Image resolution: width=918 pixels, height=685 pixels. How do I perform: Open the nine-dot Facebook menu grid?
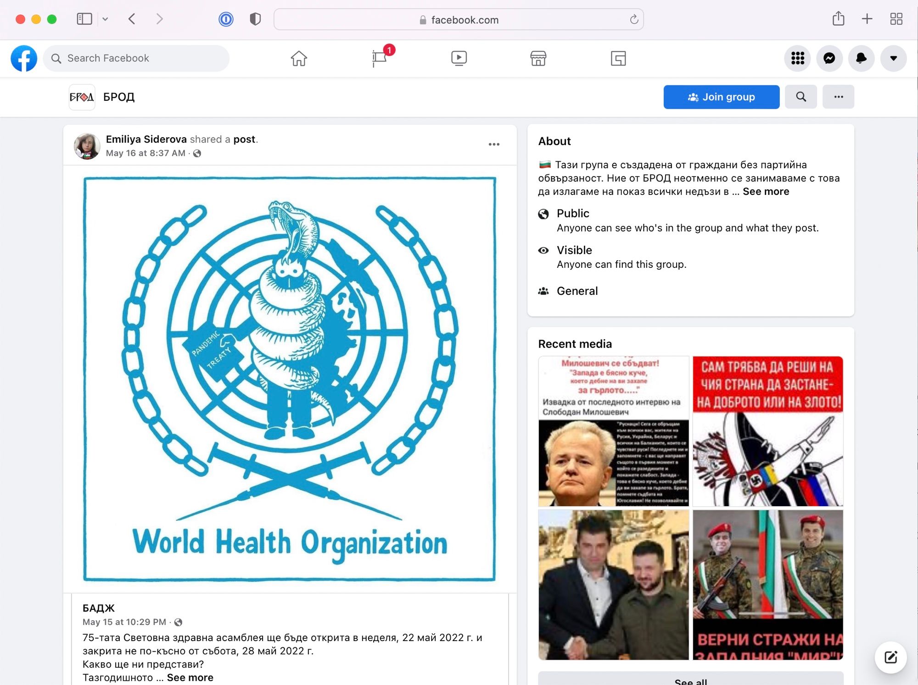pyautogui.click(x=798, y=58)
